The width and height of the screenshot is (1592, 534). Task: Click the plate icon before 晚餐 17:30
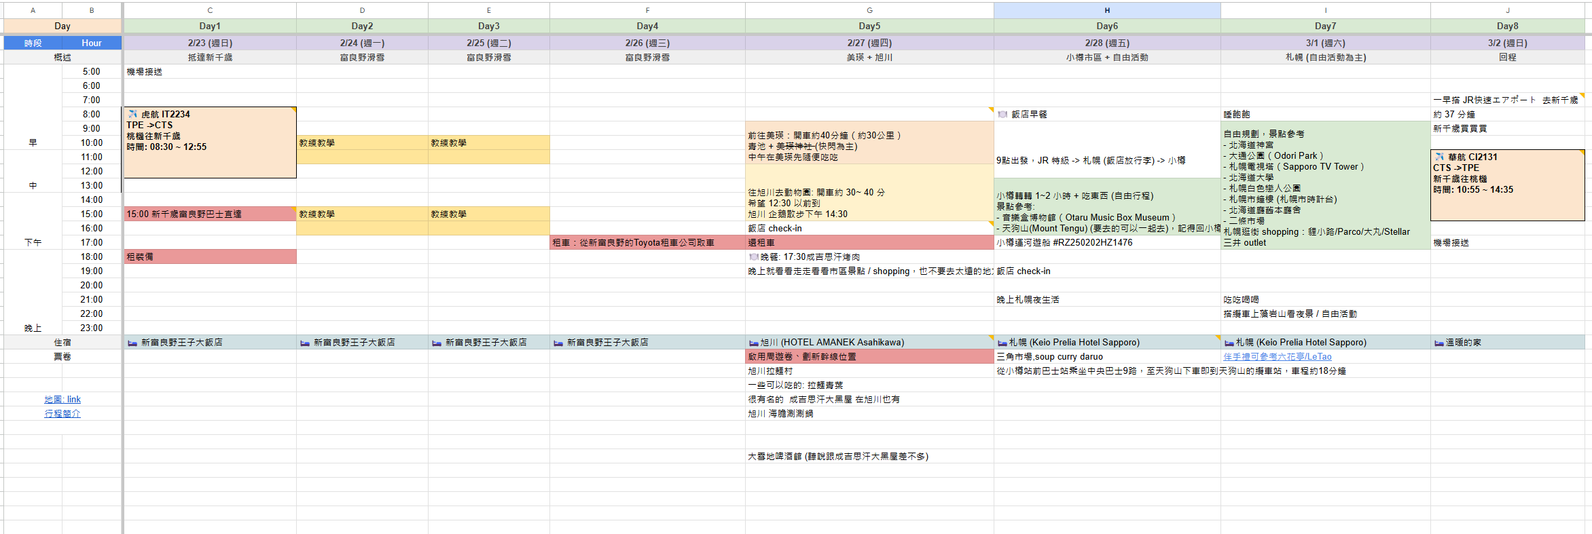753,256
